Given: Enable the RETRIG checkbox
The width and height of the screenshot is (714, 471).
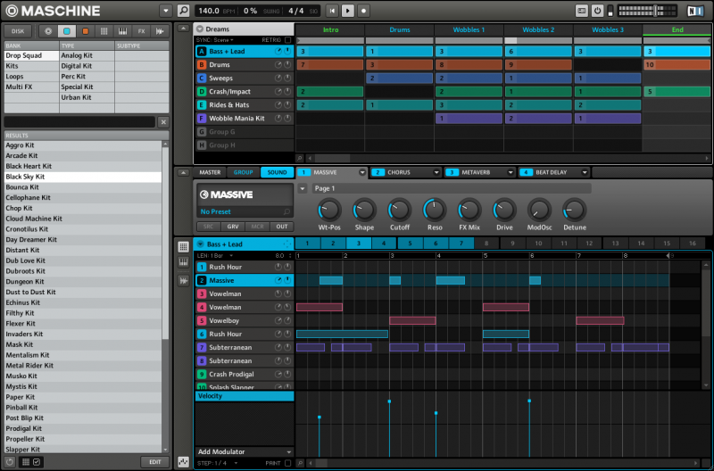Looking at the screenshot, I should coord(287,40).
